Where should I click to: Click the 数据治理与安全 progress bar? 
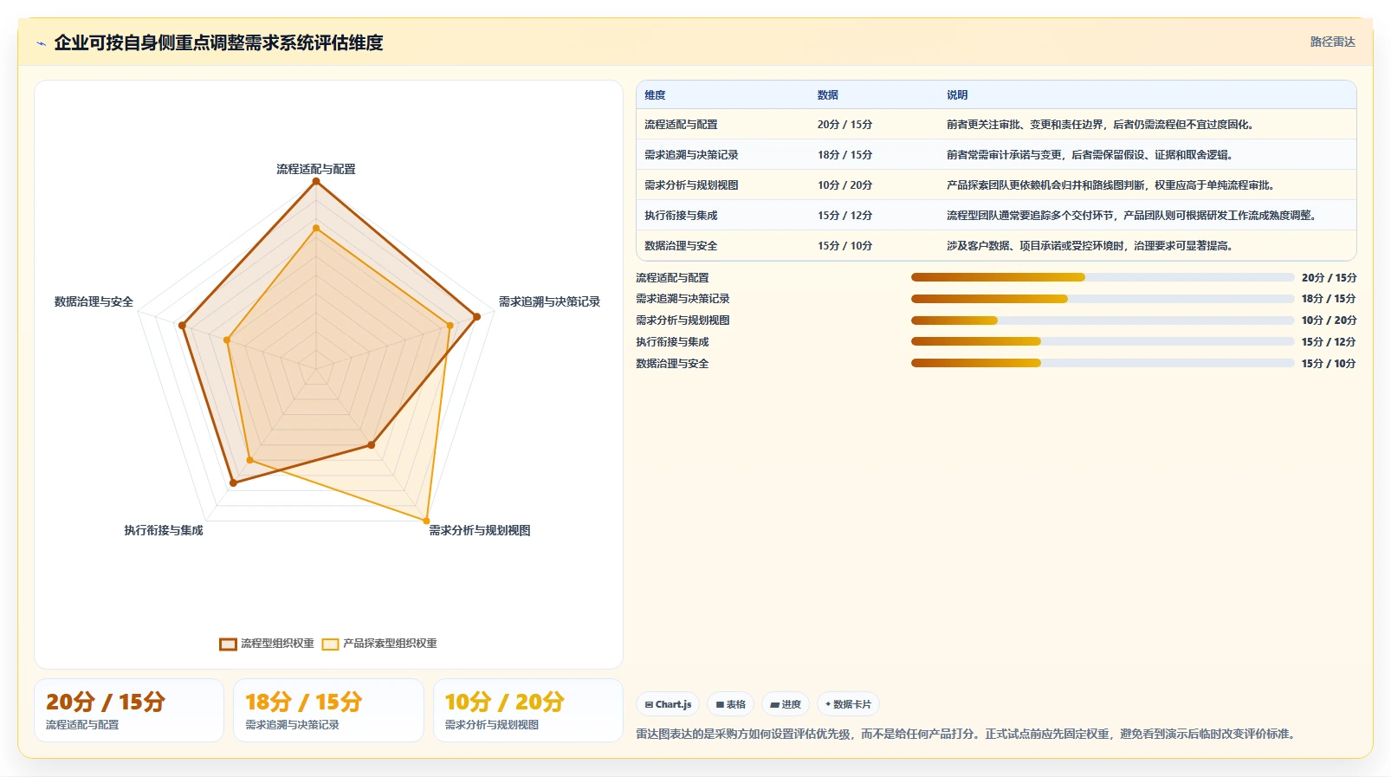click(x=1102, y=363)
